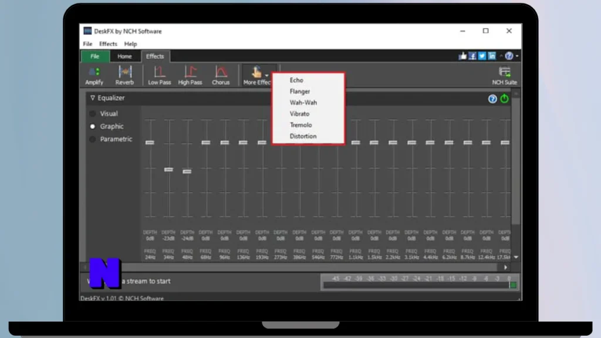Collapse the Equalizer section triangle
Screen dimensions: 601x338
(x=92, y=98)
